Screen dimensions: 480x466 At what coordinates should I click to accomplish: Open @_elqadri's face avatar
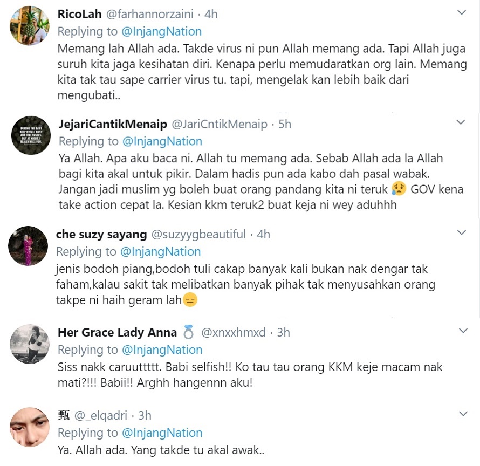point(30,427)
